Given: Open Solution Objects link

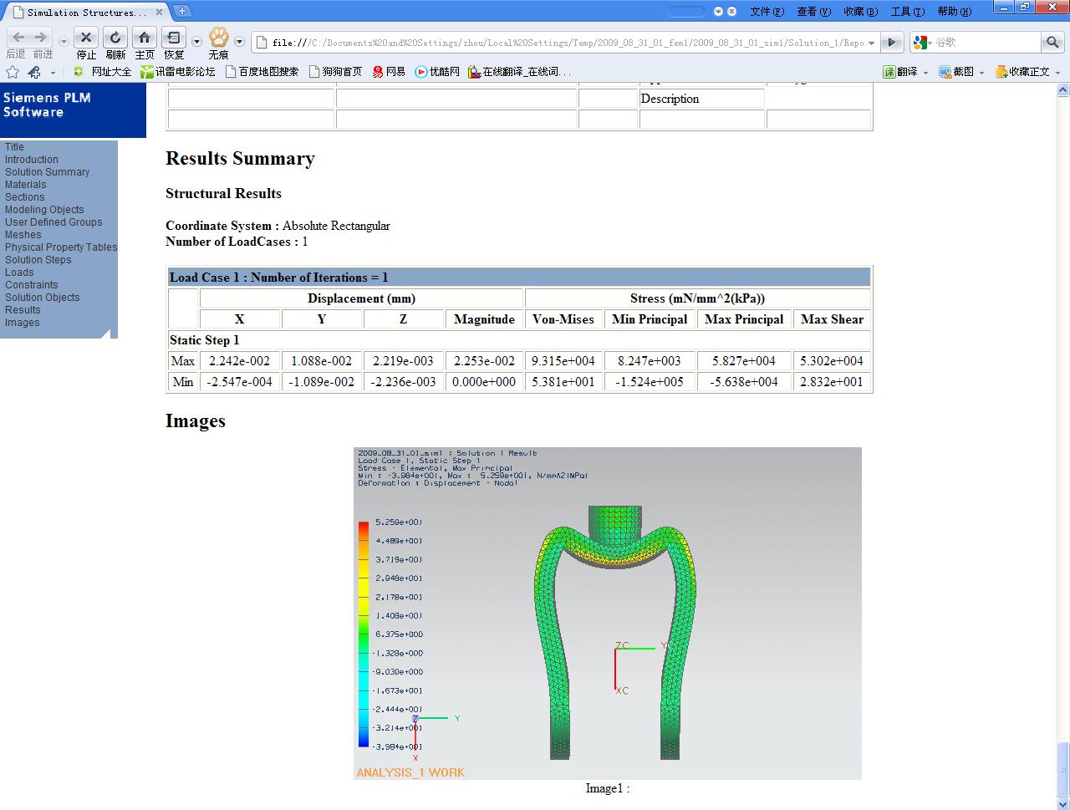Looking at the screenshot, I should [x=42, y=298].
